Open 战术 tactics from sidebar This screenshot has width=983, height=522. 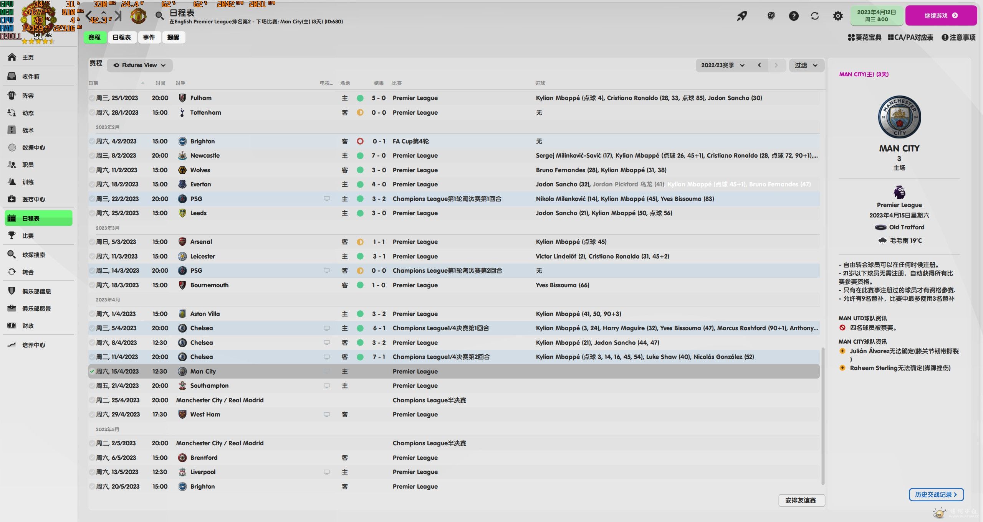coord(28,130)
